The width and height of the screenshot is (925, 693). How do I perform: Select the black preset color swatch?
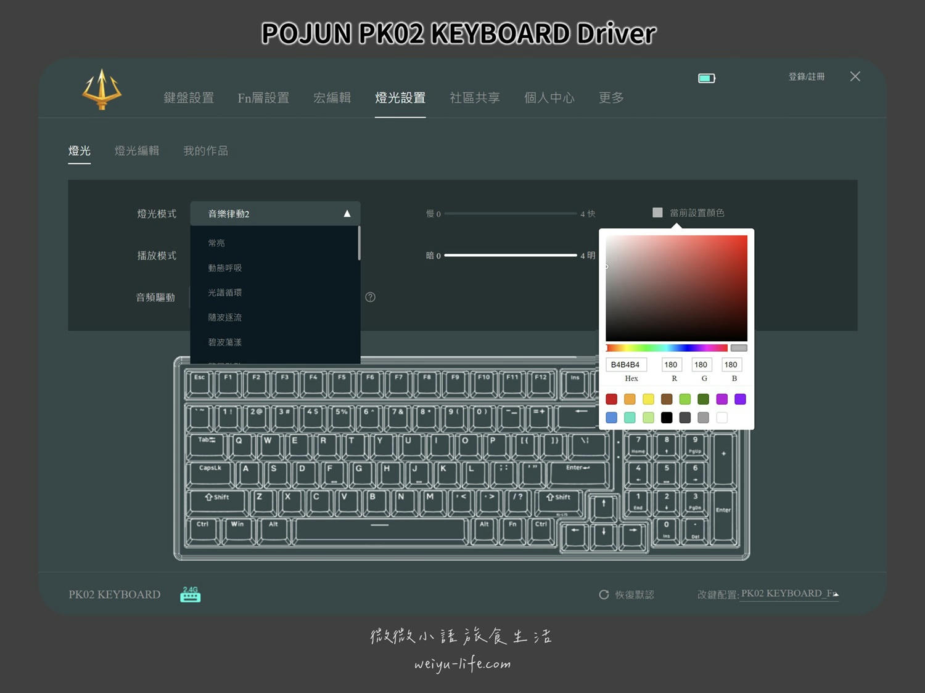[667, 418]
